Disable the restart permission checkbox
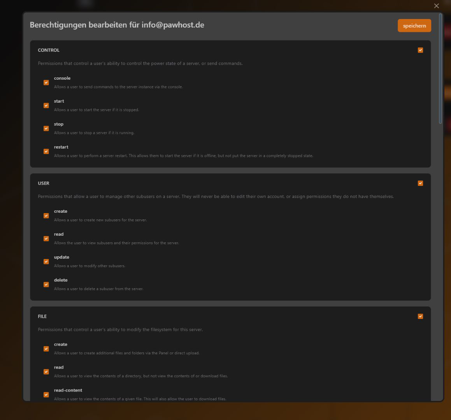Image resolution: width=451 pixels, height=420 pixels. point(46,151)
